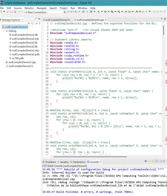Select svdComplexDevice2.dll in Package Explorer
Screen dimensions: 167x196
pyautogui.click(x=25, y=35)
